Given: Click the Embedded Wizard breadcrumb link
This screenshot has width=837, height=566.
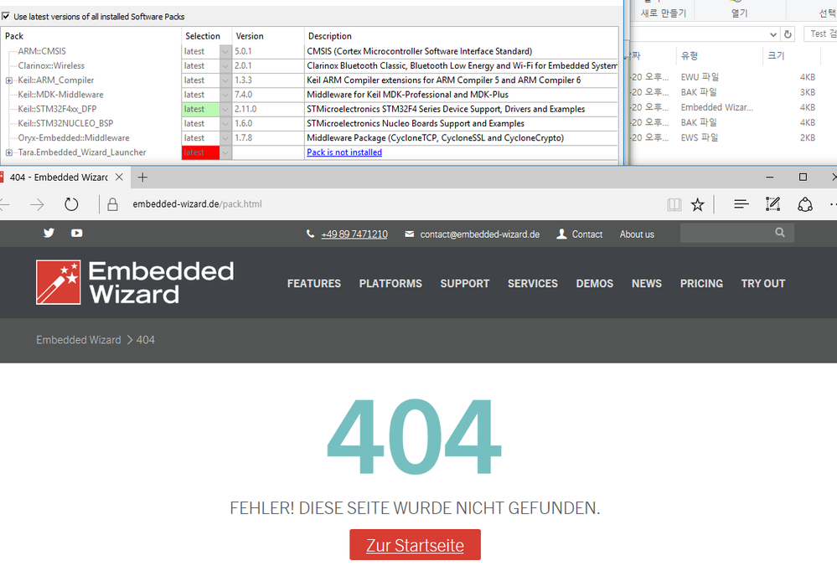Looking at the screenshot, I should click(79, 340).
